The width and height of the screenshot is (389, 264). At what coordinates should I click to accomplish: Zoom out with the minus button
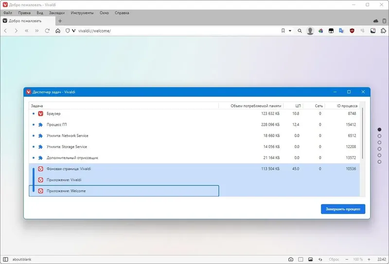coord(347,259)
